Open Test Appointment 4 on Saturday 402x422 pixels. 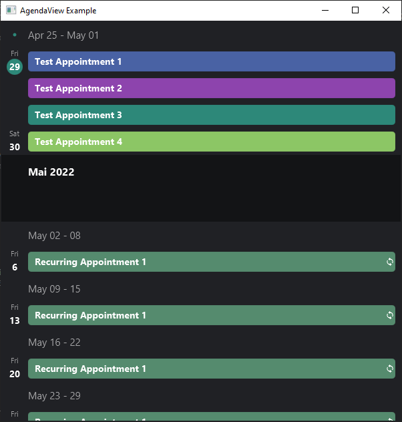211,142
